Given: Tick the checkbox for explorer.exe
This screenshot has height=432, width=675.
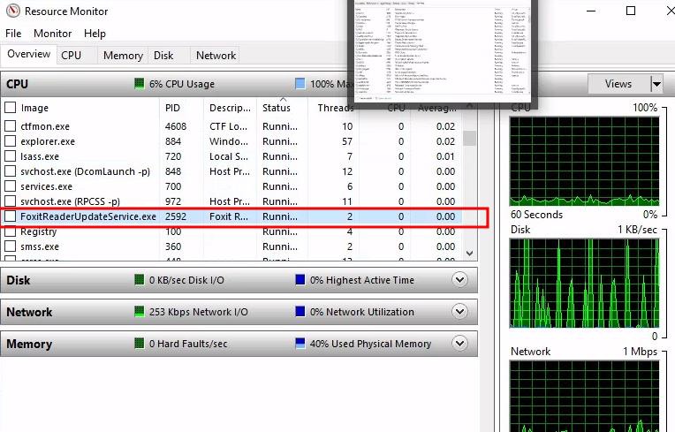Looking at the screenshot, I should (x=11, y=141).
